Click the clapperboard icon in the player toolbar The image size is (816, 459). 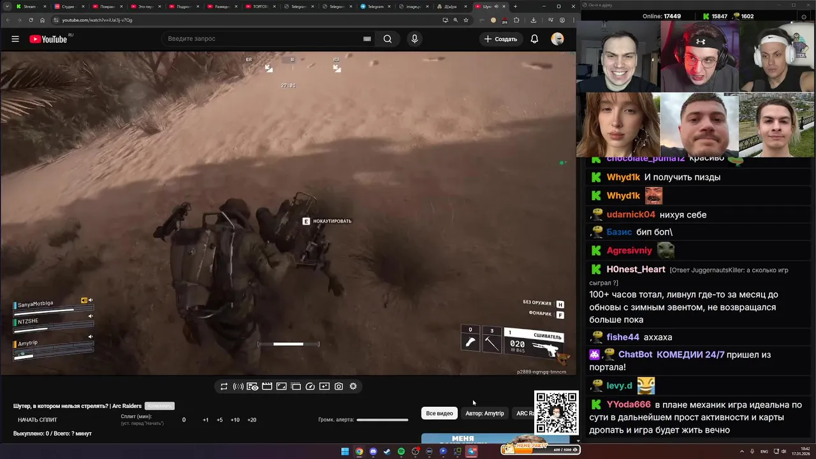[x=267, y=386]
